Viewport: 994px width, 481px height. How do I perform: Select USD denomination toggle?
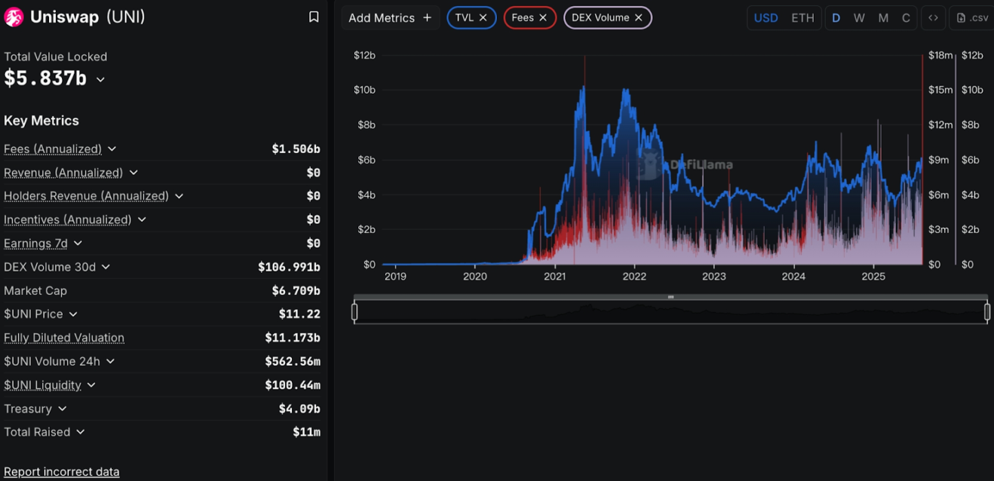(x=766, y=18)
